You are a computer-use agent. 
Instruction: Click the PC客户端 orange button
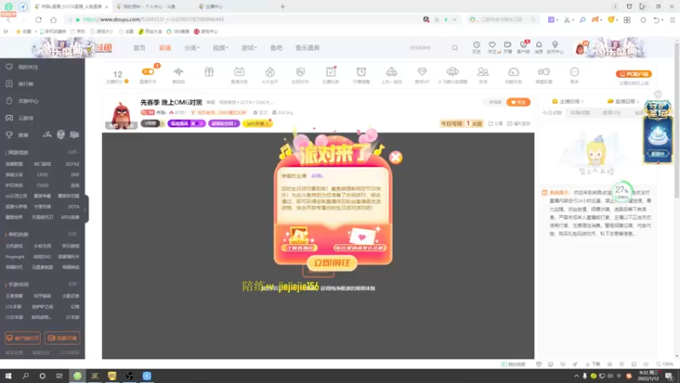click(633, 74)
